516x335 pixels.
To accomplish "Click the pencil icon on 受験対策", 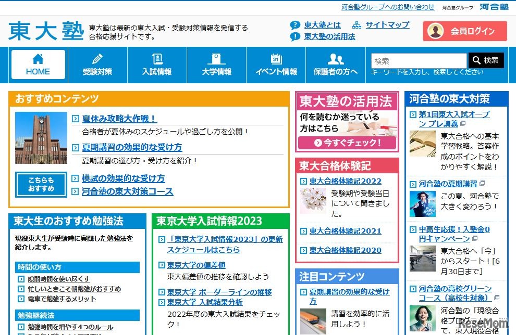I will tap(98, 59).
